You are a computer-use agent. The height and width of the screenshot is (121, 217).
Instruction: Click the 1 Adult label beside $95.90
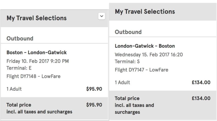(x=14, y=89)
